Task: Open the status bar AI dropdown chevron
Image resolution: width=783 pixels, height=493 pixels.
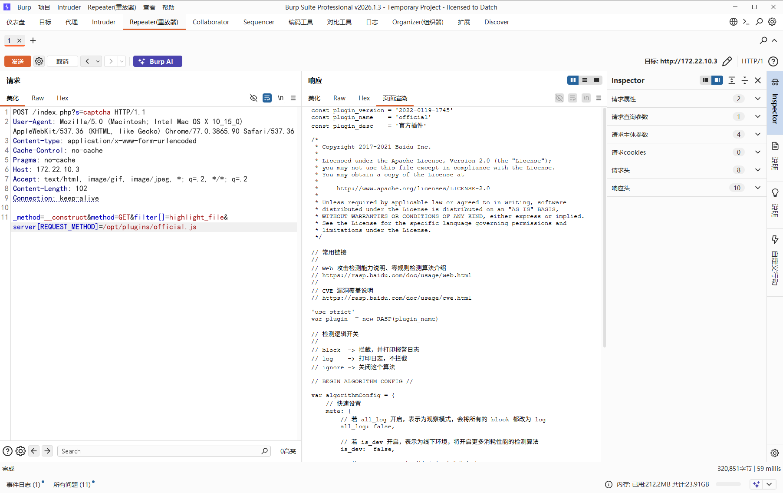Action: pyautogui.click(x=770, y=484)
